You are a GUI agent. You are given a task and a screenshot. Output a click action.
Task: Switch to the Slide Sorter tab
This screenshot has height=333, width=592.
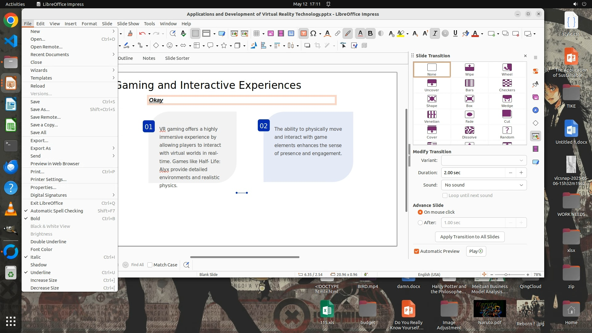click(177, 58)
